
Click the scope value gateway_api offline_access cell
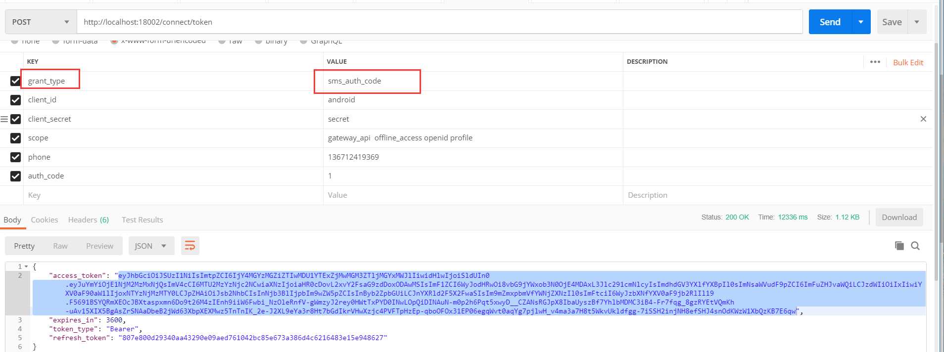473,138
